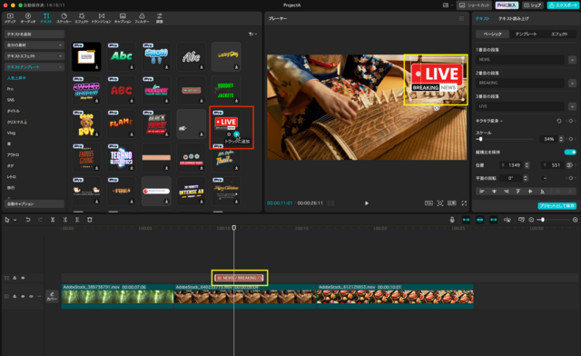Open the Stickers tab icon
This screenshot has height=356, width=581.
point(64,16)
